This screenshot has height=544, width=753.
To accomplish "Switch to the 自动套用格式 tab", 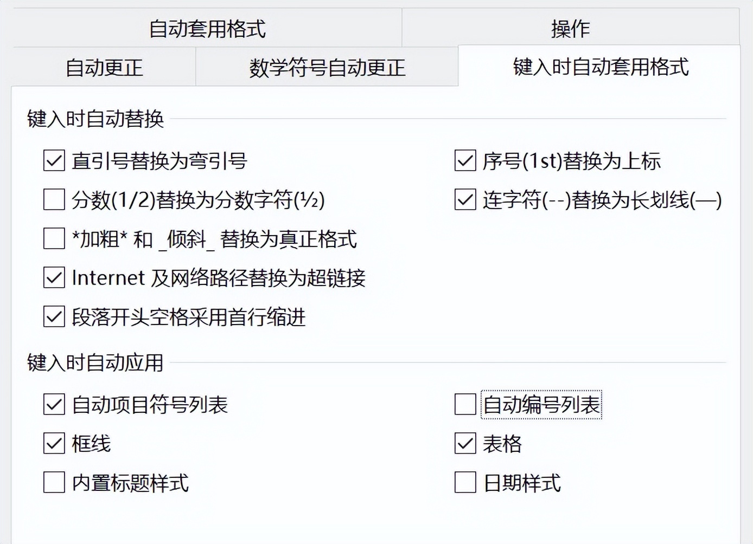I will 207,29.
